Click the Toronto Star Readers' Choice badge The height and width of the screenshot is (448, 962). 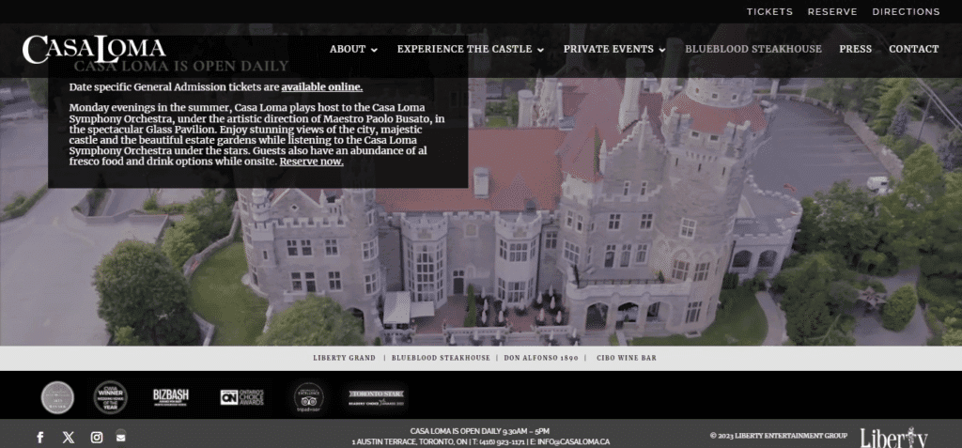(378, 397)
